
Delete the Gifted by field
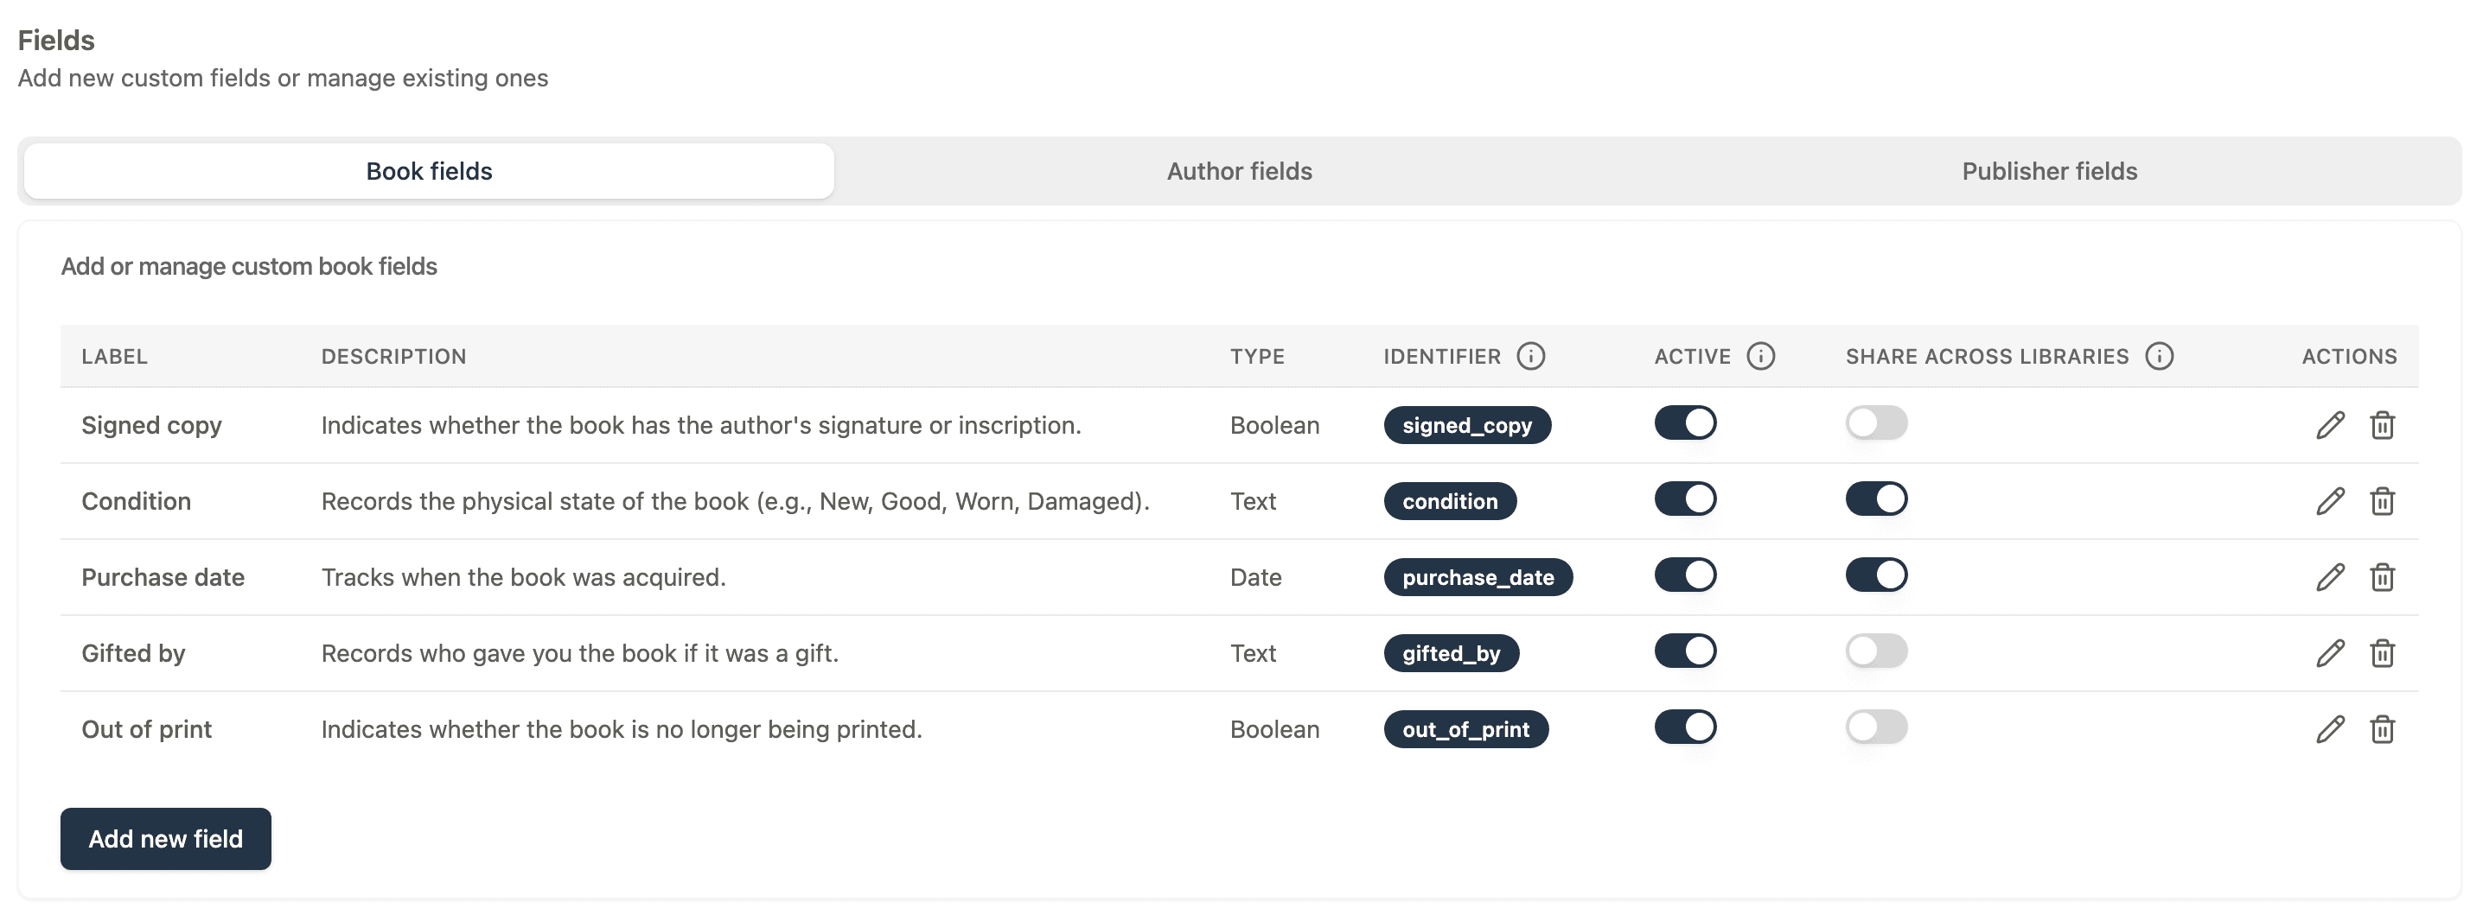click(2384, 653)
